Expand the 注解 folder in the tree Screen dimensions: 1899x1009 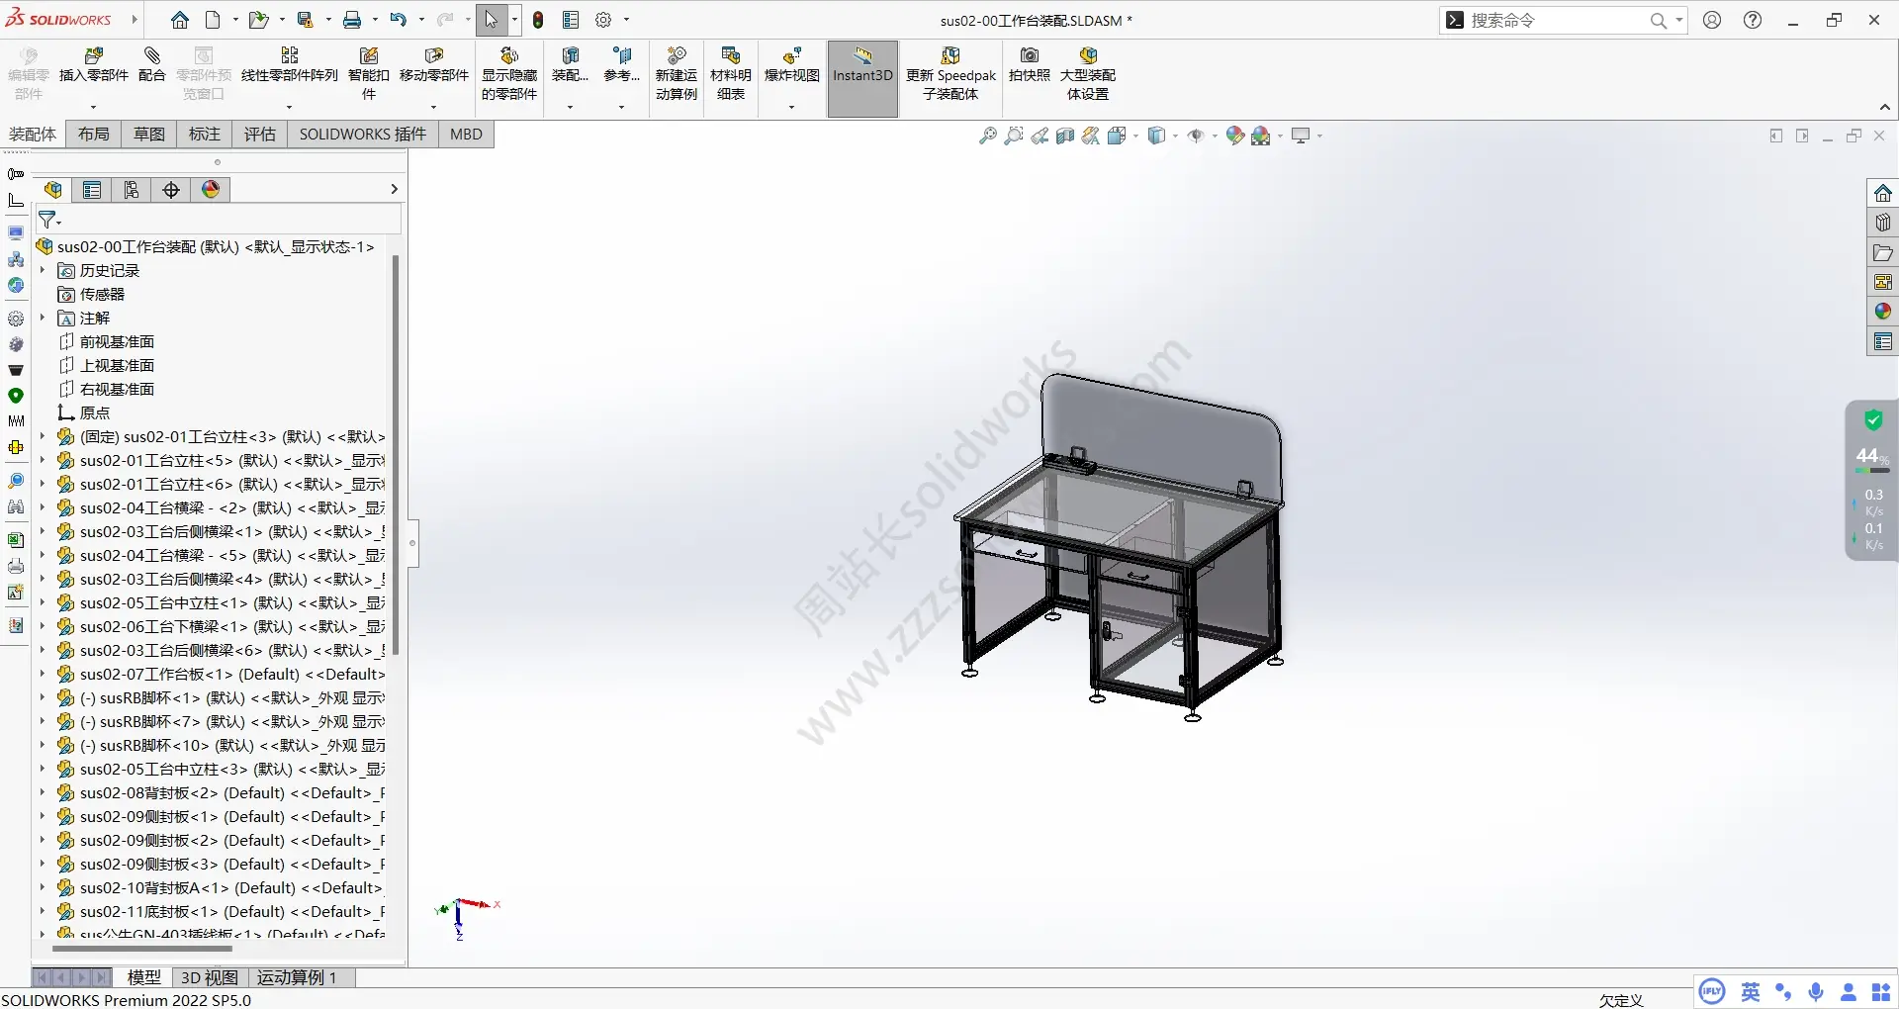pos(42,318)
